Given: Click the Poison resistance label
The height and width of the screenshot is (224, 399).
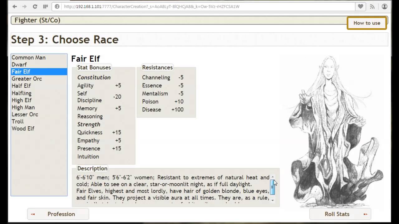Looking at the screenshot, I should pos(150,102).
